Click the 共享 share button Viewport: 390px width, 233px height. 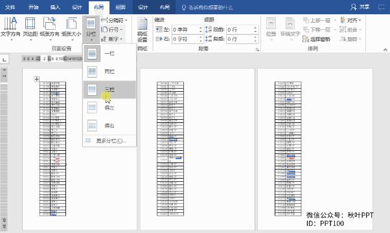(360, 7)
